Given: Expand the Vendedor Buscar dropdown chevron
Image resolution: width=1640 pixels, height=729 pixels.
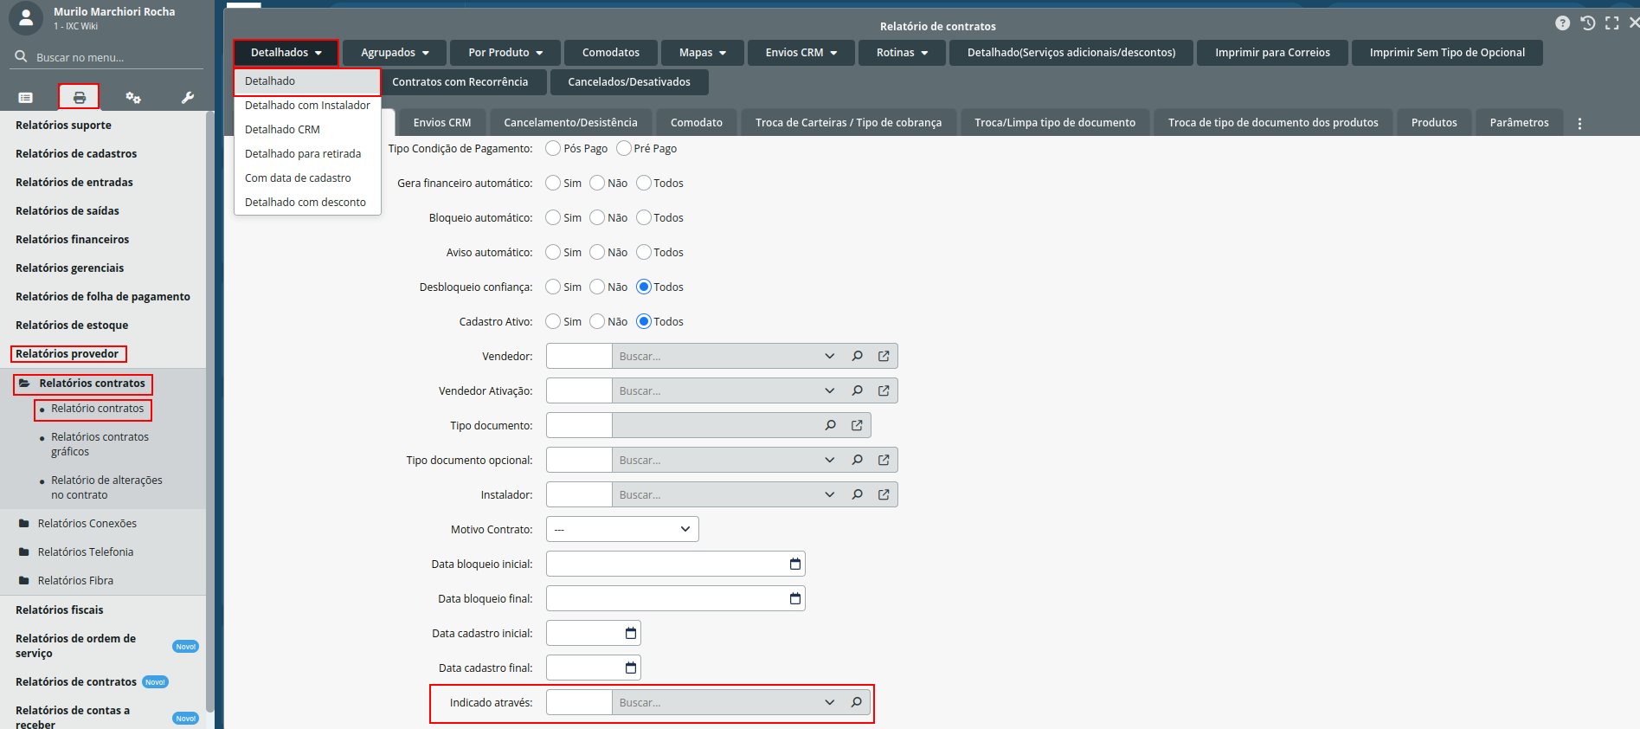Looking at the screenshot, I should click(x=829, y=356).
